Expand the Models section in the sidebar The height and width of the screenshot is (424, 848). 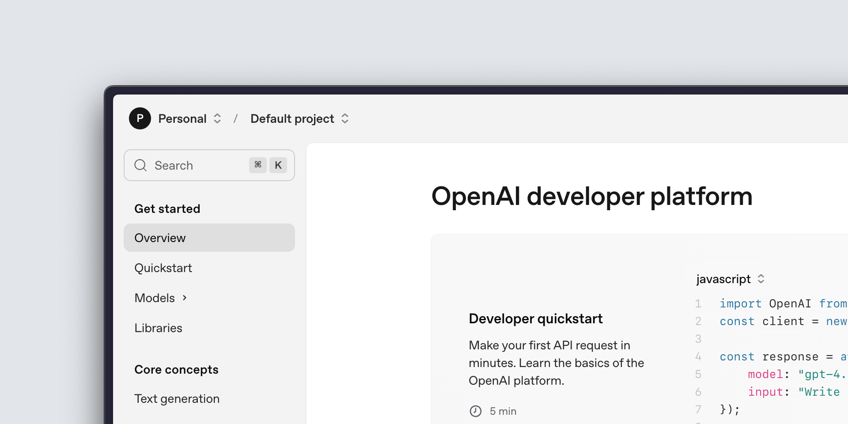click(x=155, y=298)
